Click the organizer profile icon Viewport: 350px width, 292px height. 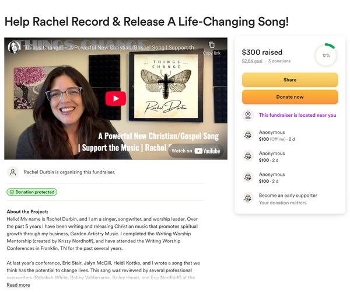coord(13,172)
